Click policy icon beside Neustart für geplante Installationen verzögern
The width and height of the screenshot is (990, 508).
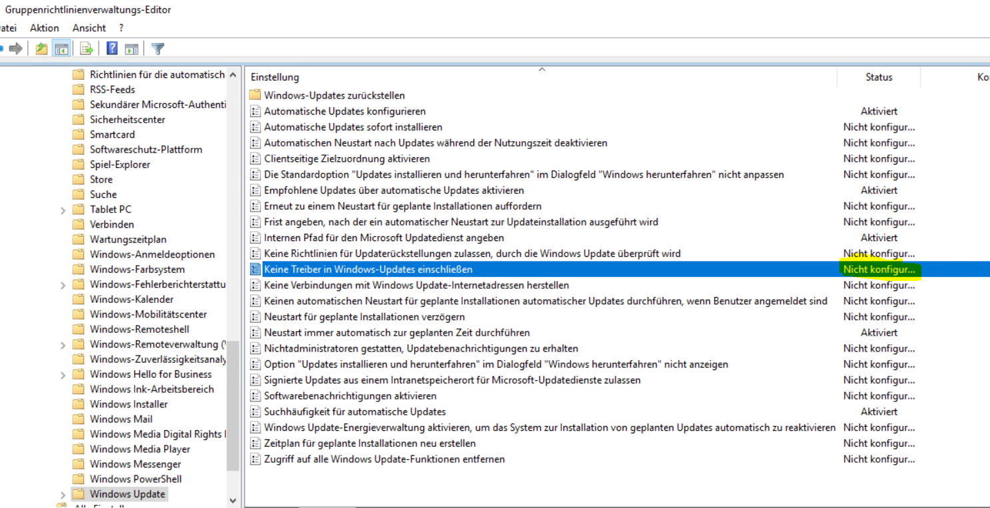click(255, 316)
